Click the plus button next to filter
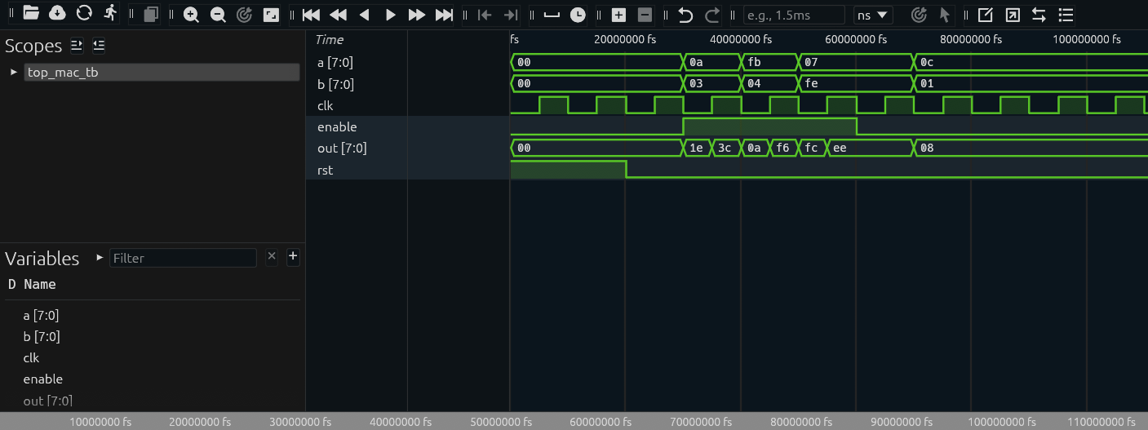 pyautogui.click(x=293, y=256)
